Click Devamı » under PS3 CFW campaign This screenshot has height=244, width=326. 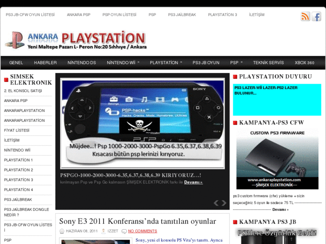[280, 210]
